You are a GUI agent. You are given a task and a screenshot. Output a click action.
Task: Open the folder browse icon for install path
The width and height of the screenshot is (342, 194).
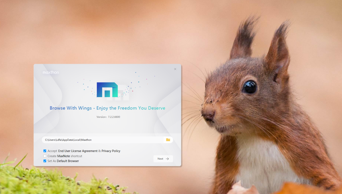tap(168, 140)
